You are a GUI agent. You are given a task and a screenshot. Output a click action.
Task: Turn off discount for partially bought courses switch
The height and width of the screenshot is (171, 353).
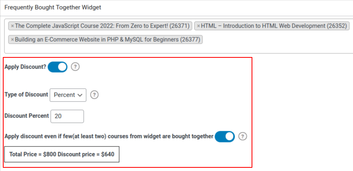coord(225,136)
